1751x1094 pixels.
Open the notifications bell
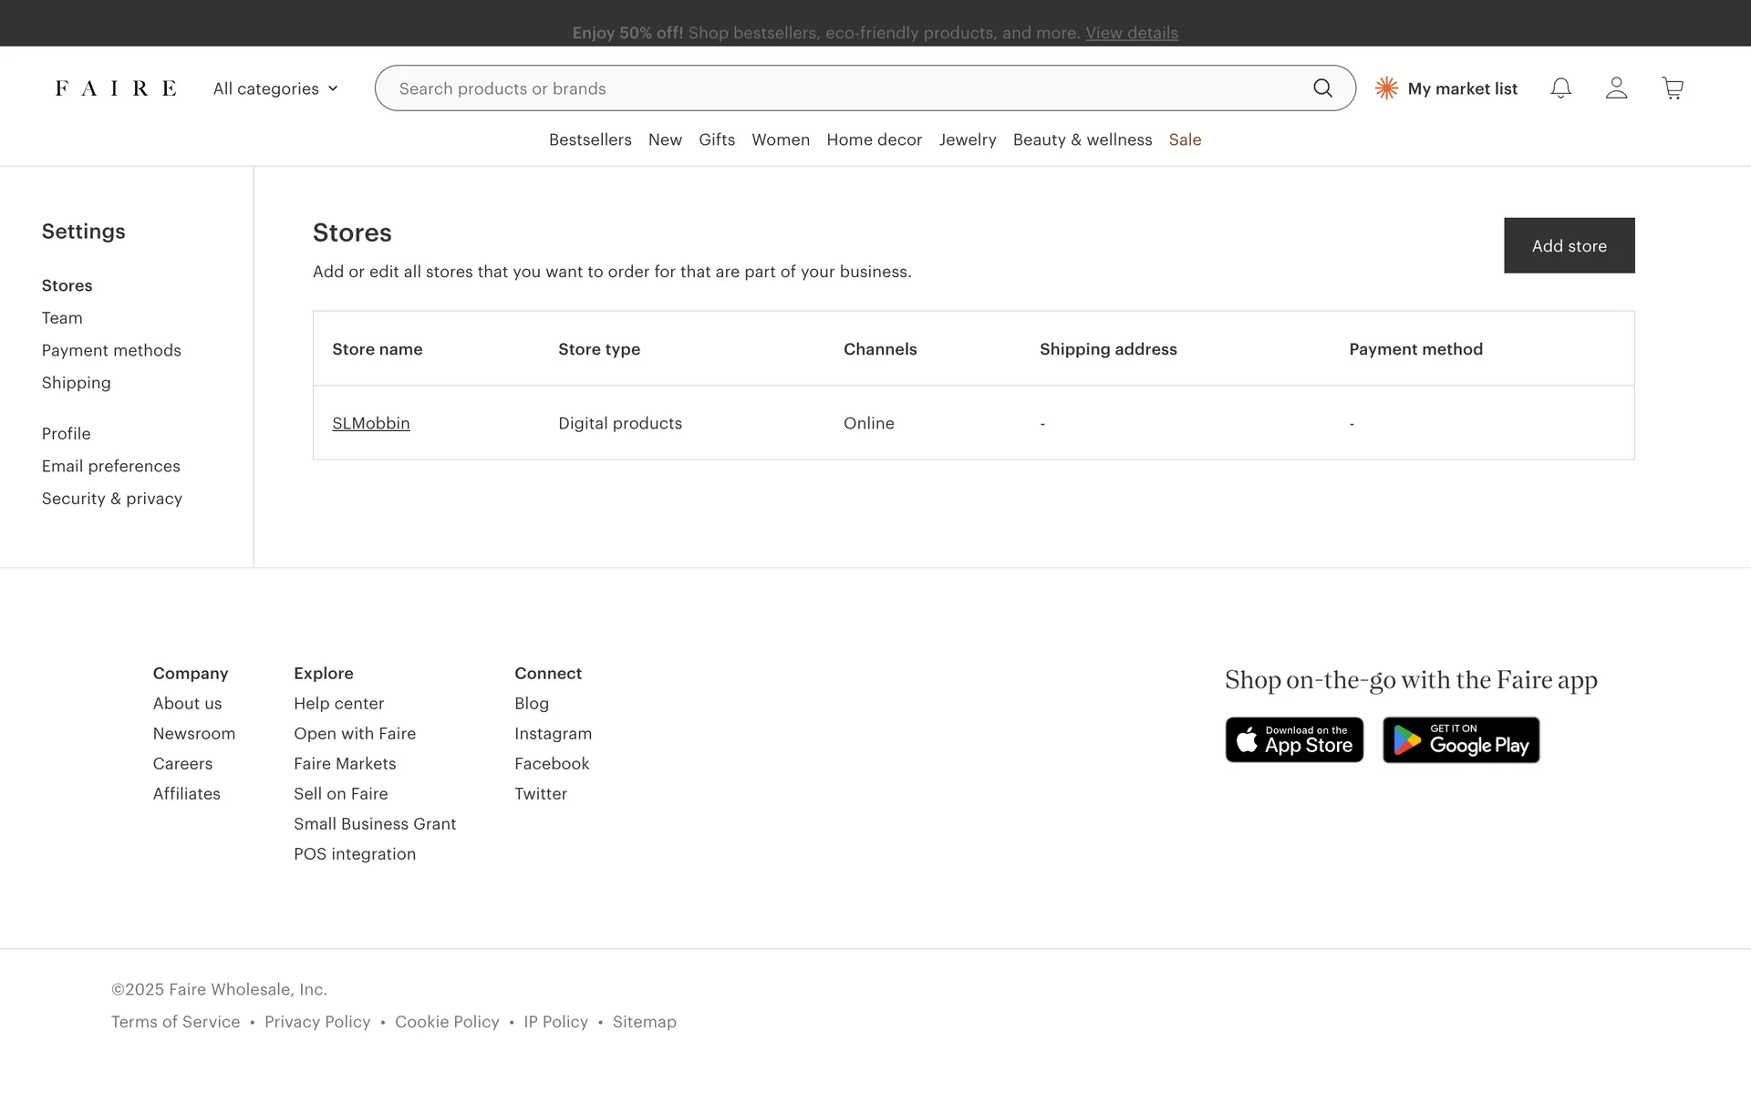coord(1560,88)
